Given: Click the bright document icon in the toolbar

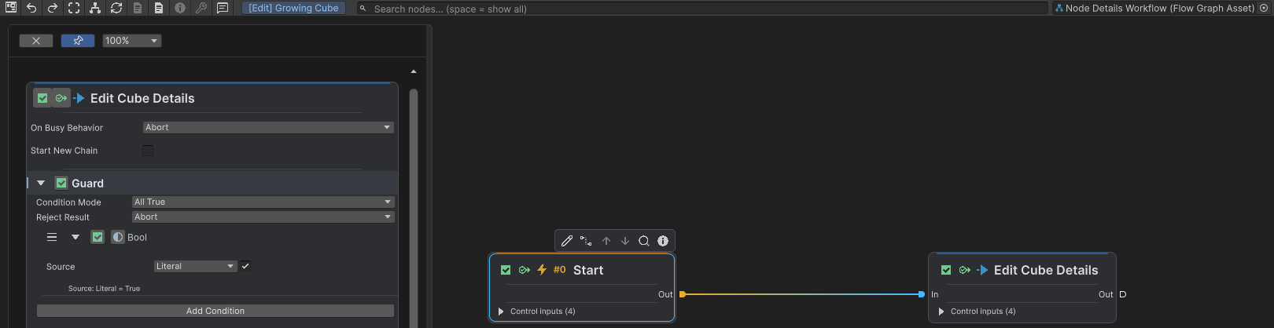Looking at the screenshot, I should (x=159, y=8).
